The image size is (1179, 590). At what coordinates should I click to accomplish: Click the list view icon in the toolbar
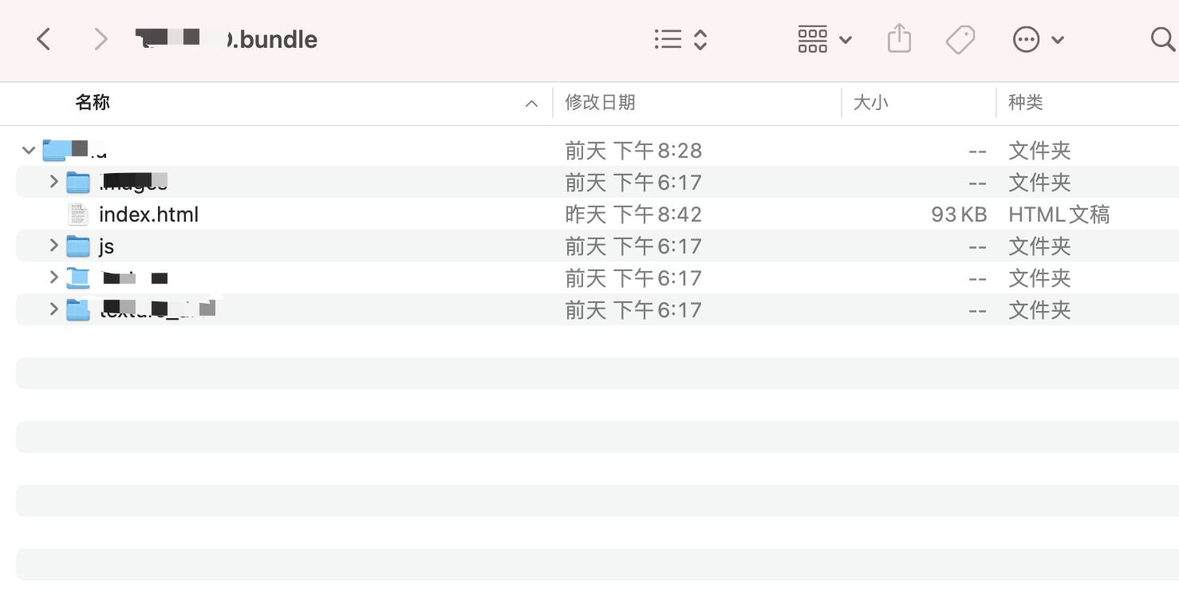668,38
